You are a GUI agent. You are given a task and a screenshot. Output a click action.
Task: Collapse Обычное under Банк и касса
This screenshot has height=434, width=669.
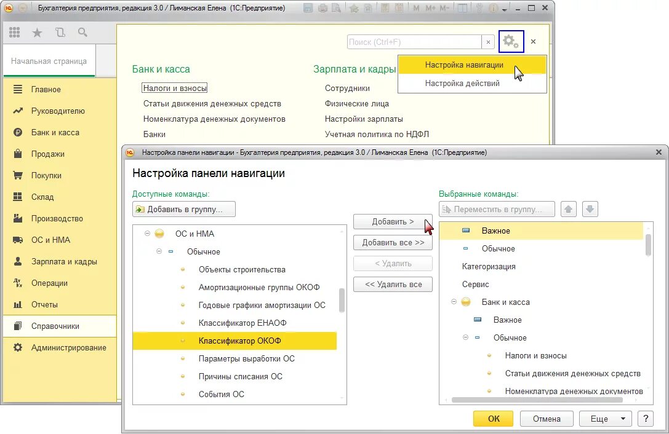(x=465, y=337)
